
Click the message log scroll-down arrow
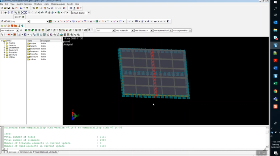[267, 147]
